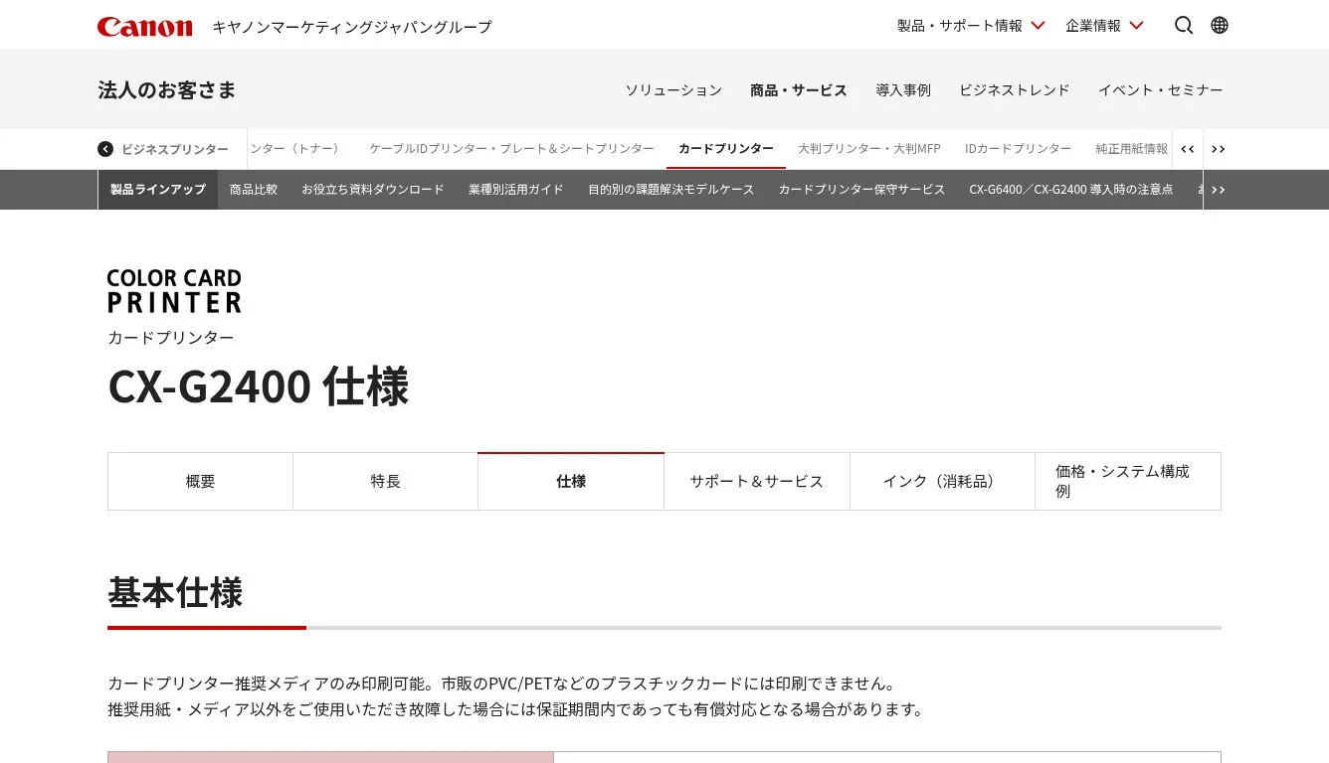The width and height of the screenshot is (1329, 763).
Task: Open the globe region selector
Action: tap(1220, 25)
